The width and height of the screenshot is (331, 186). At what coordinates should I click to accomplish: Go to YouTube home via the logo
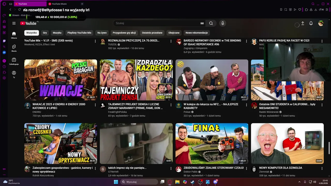click(28, 23)
